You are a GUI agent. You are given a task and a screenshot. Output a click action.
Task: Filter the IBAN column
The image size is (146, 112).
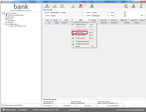point(89,20)
